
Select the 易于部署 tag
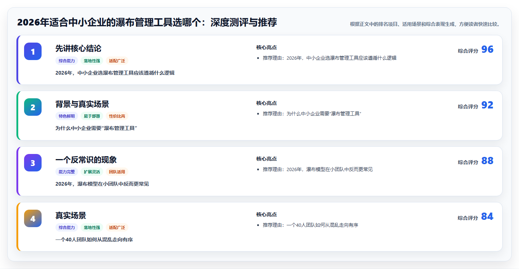coord(92,116)
